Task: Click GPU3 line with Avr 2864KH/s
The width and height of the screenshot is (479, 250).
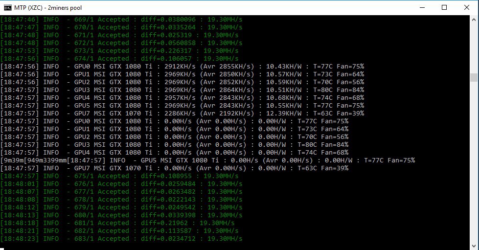Action: coord(182,90)
